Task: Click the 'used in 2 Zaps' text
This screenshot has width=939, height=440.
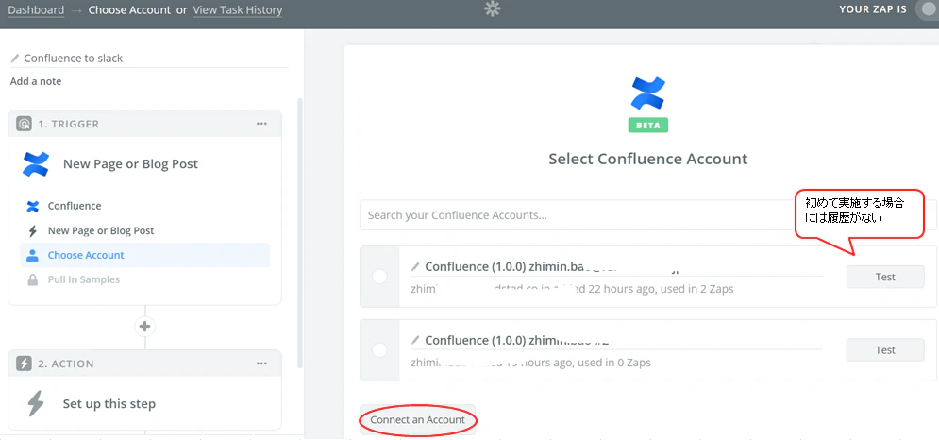Action: pos(696,289)
